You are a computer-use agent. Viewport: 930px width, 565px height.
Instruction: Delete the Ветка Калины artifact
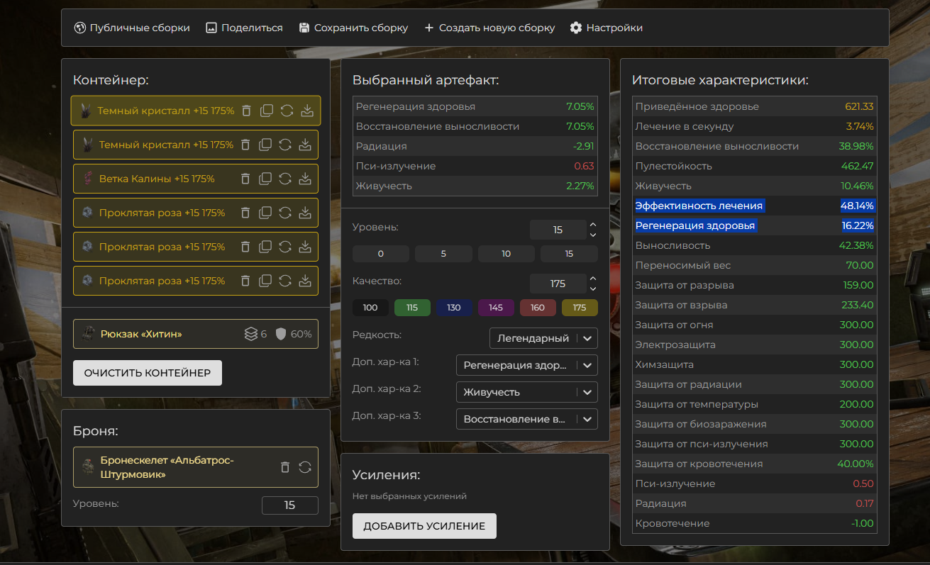[245, 179]
